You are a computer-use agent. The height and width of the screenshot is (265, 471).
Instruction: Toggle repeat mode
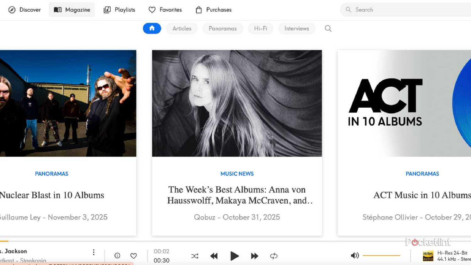point(273,256)
